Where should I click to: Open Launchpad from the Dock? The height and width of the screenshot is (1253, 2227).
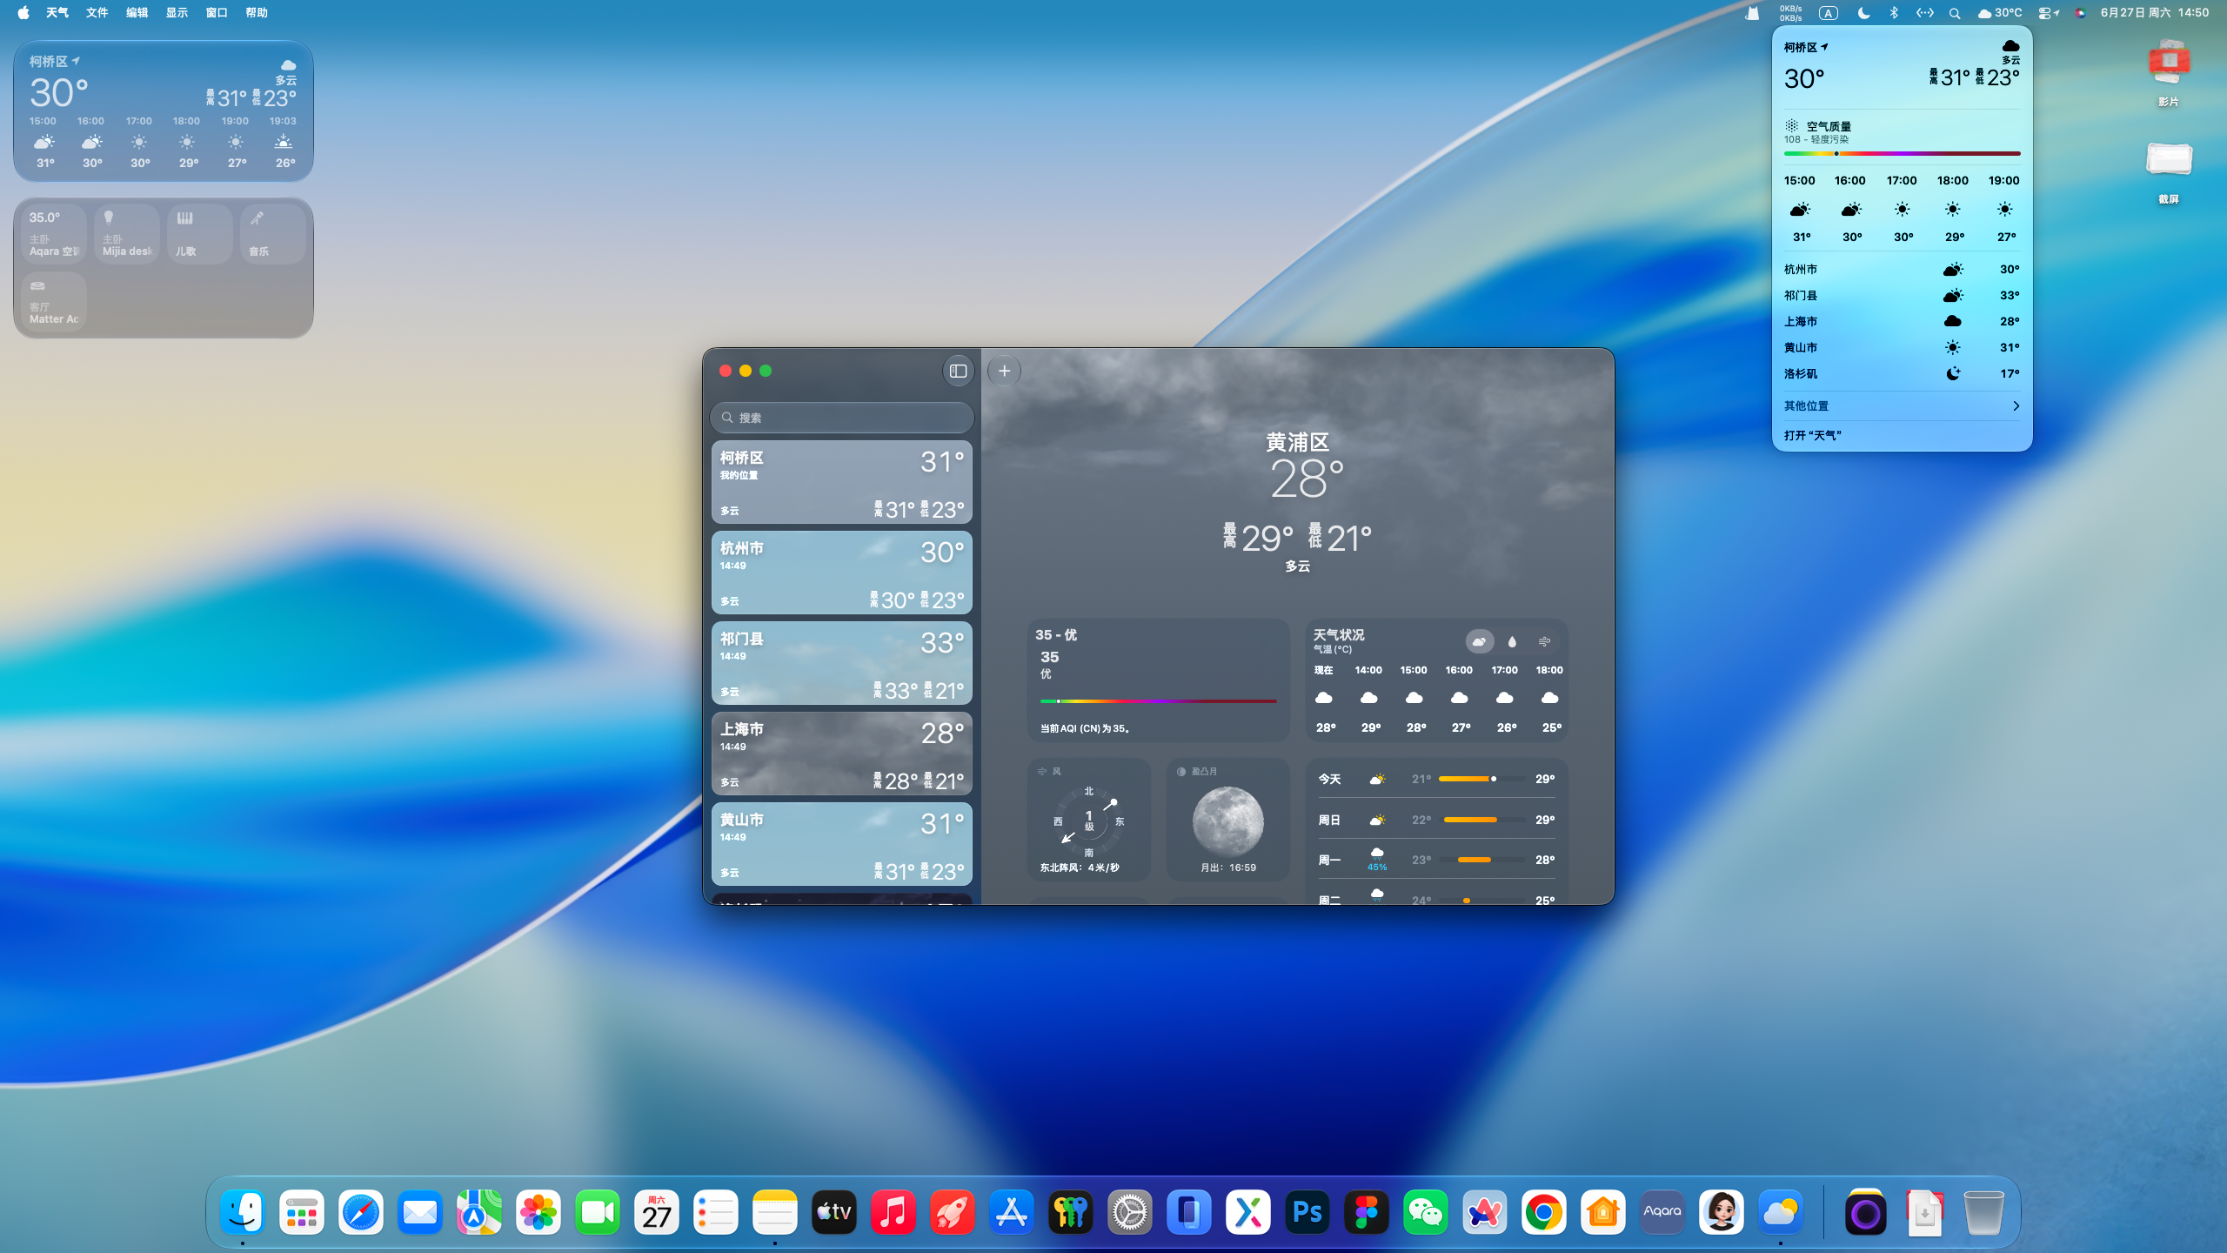click(302, 1212)
